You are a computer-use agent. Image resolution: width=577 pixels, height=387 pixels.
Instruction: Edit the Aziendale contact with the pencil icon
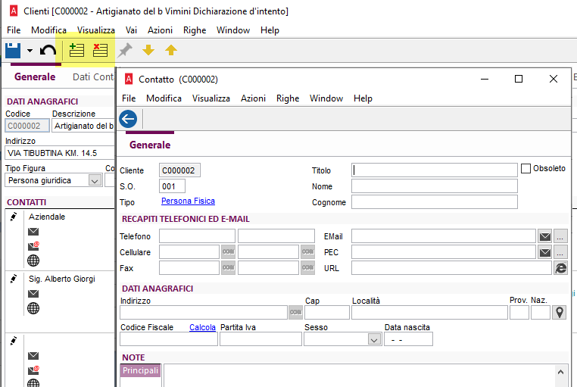[x=14, y=217]
